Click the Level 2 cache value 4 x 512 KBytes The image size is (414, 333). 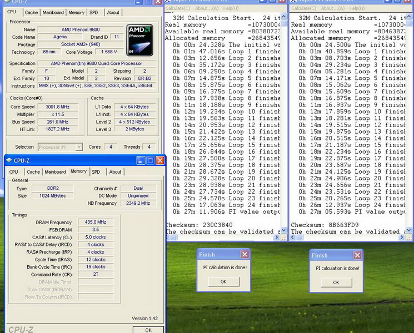click(134, 122)
